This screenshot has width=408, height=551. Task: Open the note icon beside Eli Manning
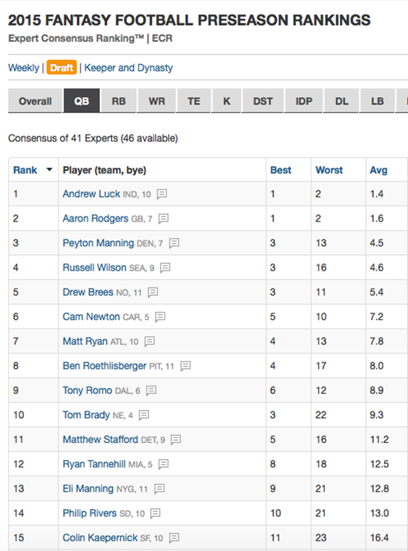160,489
